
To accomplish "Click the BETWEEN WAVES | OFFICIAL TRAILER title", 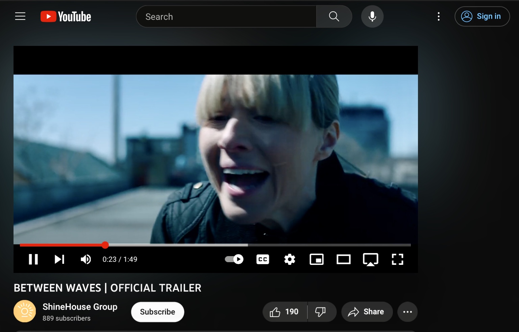I will [107, 288].
